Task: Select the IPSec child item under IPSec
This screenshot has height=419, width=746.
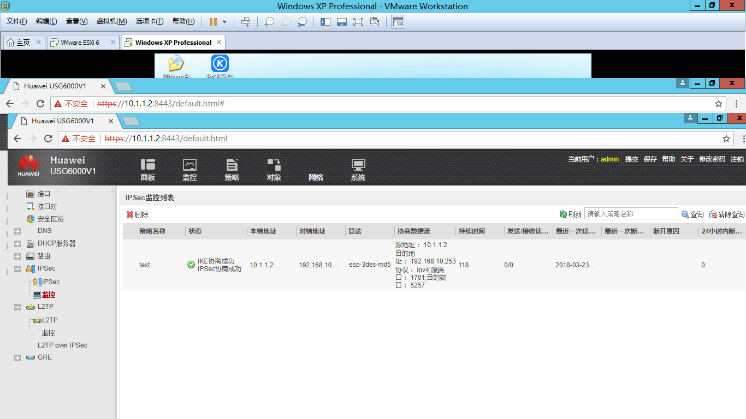Action: pos(51,282)
